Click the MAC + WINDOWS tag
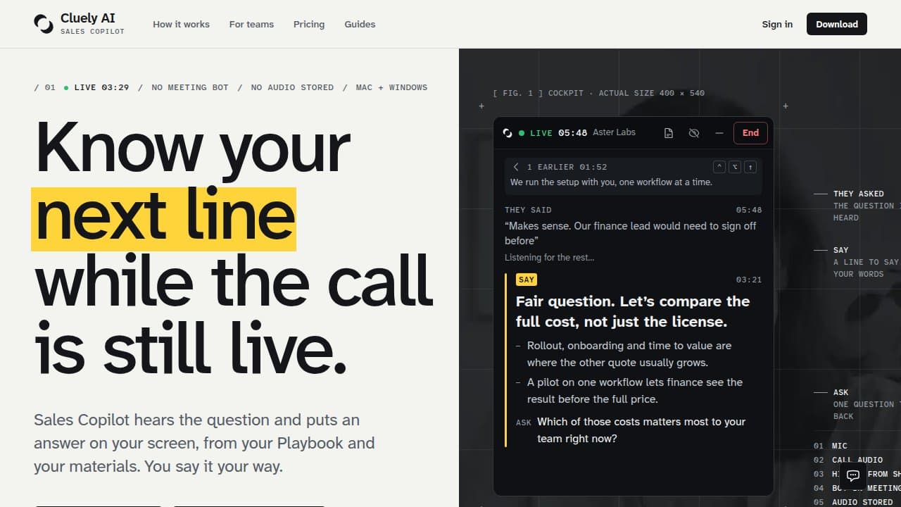The image size is (901, 507). [x=391, y=87]
